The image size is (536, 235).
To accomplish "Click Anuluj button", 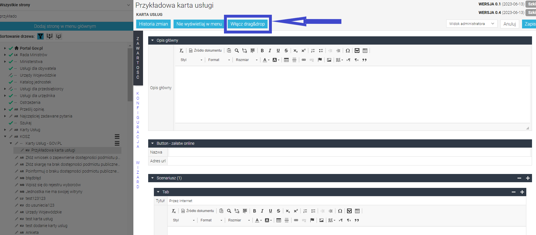I will pos(509,24).
